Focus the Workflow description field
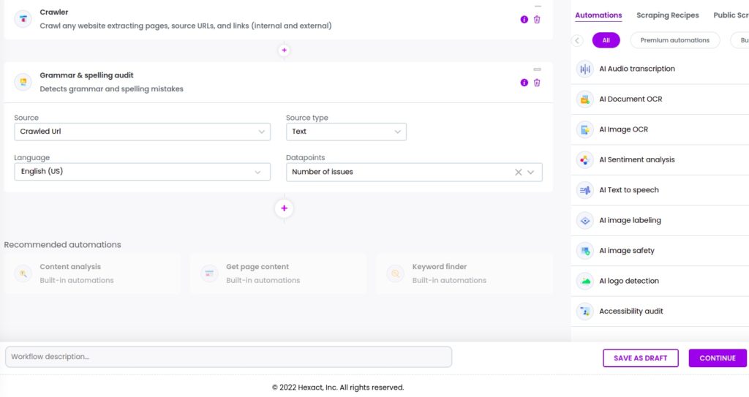The width and height of the screenshot is (749, 397). click(x=228, y=357)
